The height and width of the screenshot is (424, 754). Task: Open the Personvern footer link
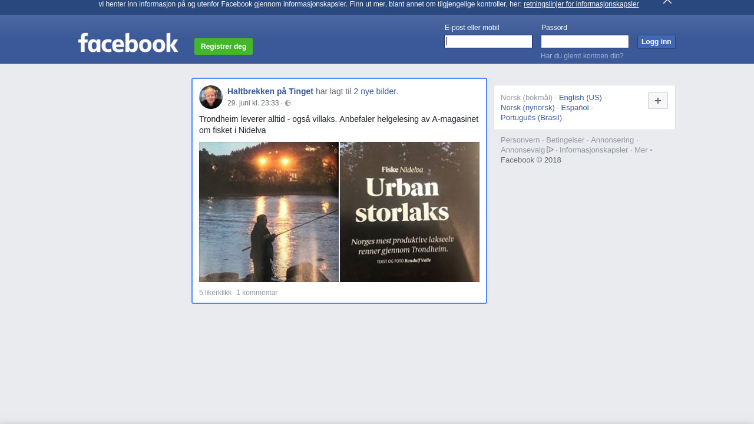coord(520,140)
